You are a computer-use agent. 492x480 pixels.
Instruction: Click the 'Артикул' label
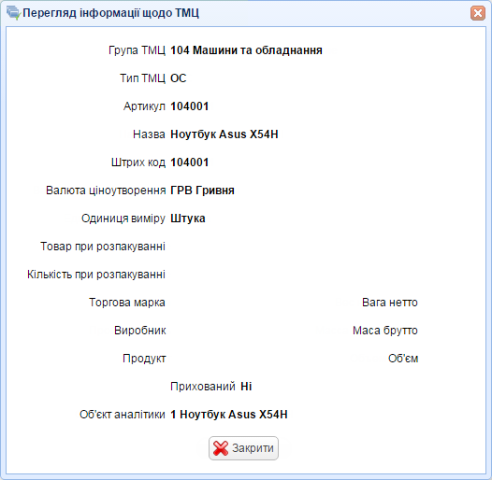144,106
